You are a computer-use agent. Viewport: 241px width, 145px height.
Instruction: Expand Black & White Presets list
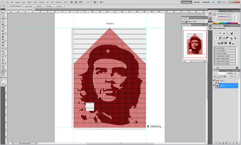coord(215,58)
